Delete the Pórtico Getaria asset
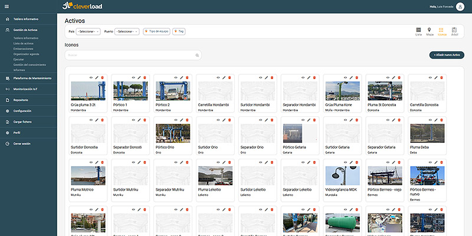This screenshot has height=236, width=472. pyautogui.click(x=314, y=120)
